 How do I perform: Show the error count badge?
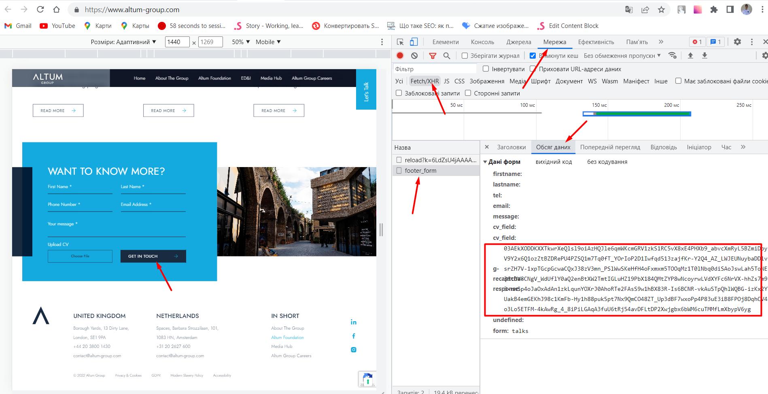point(697,42)
